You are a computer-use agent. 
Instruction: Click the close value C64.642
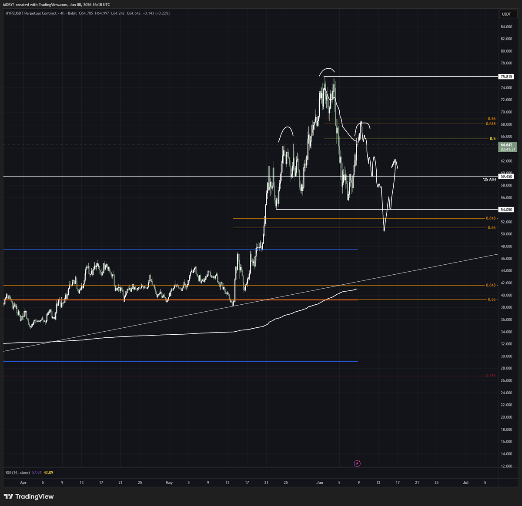(134, 13)
